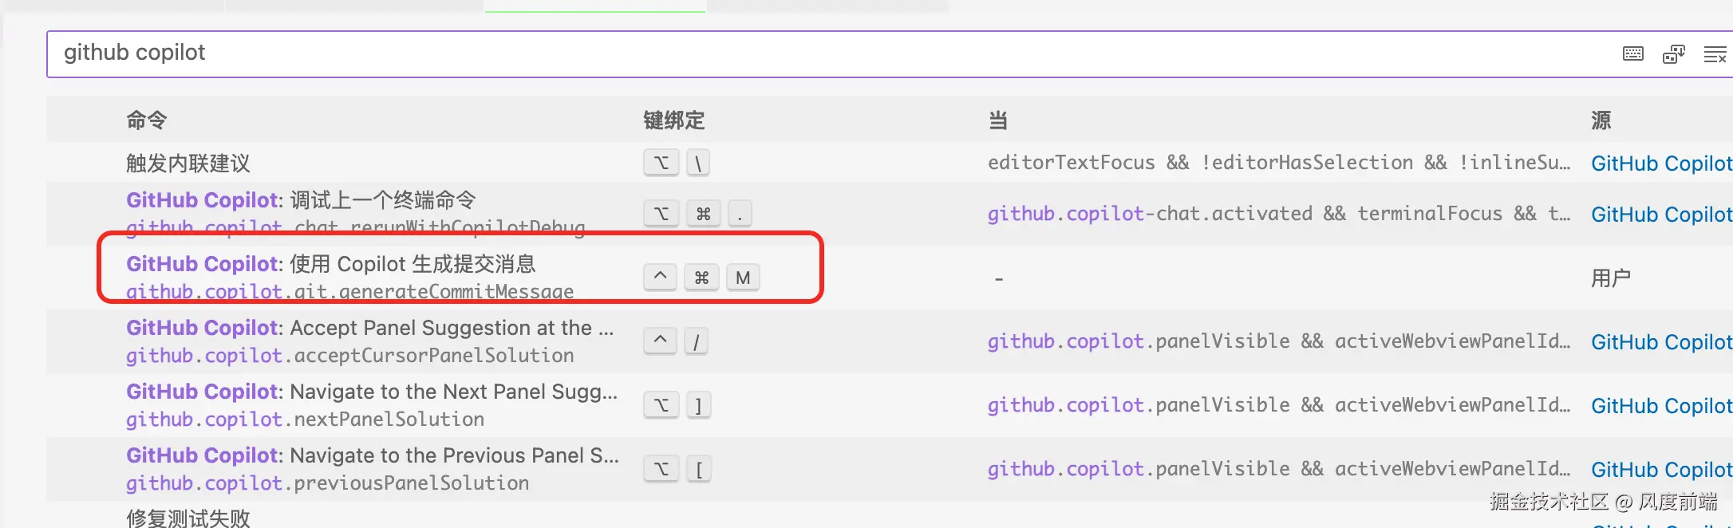This screenshot has height=528, width=1733.
Task: Click the period key of terminal debug binding
Action: [x=740, y=214]
